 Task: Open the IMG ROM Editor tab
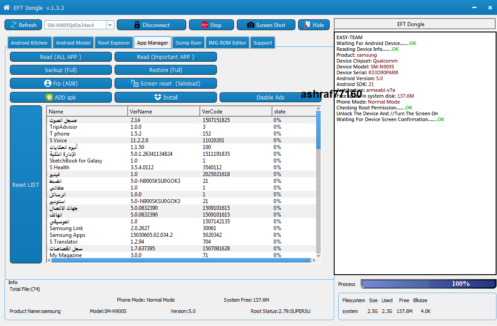click(227, 43)
